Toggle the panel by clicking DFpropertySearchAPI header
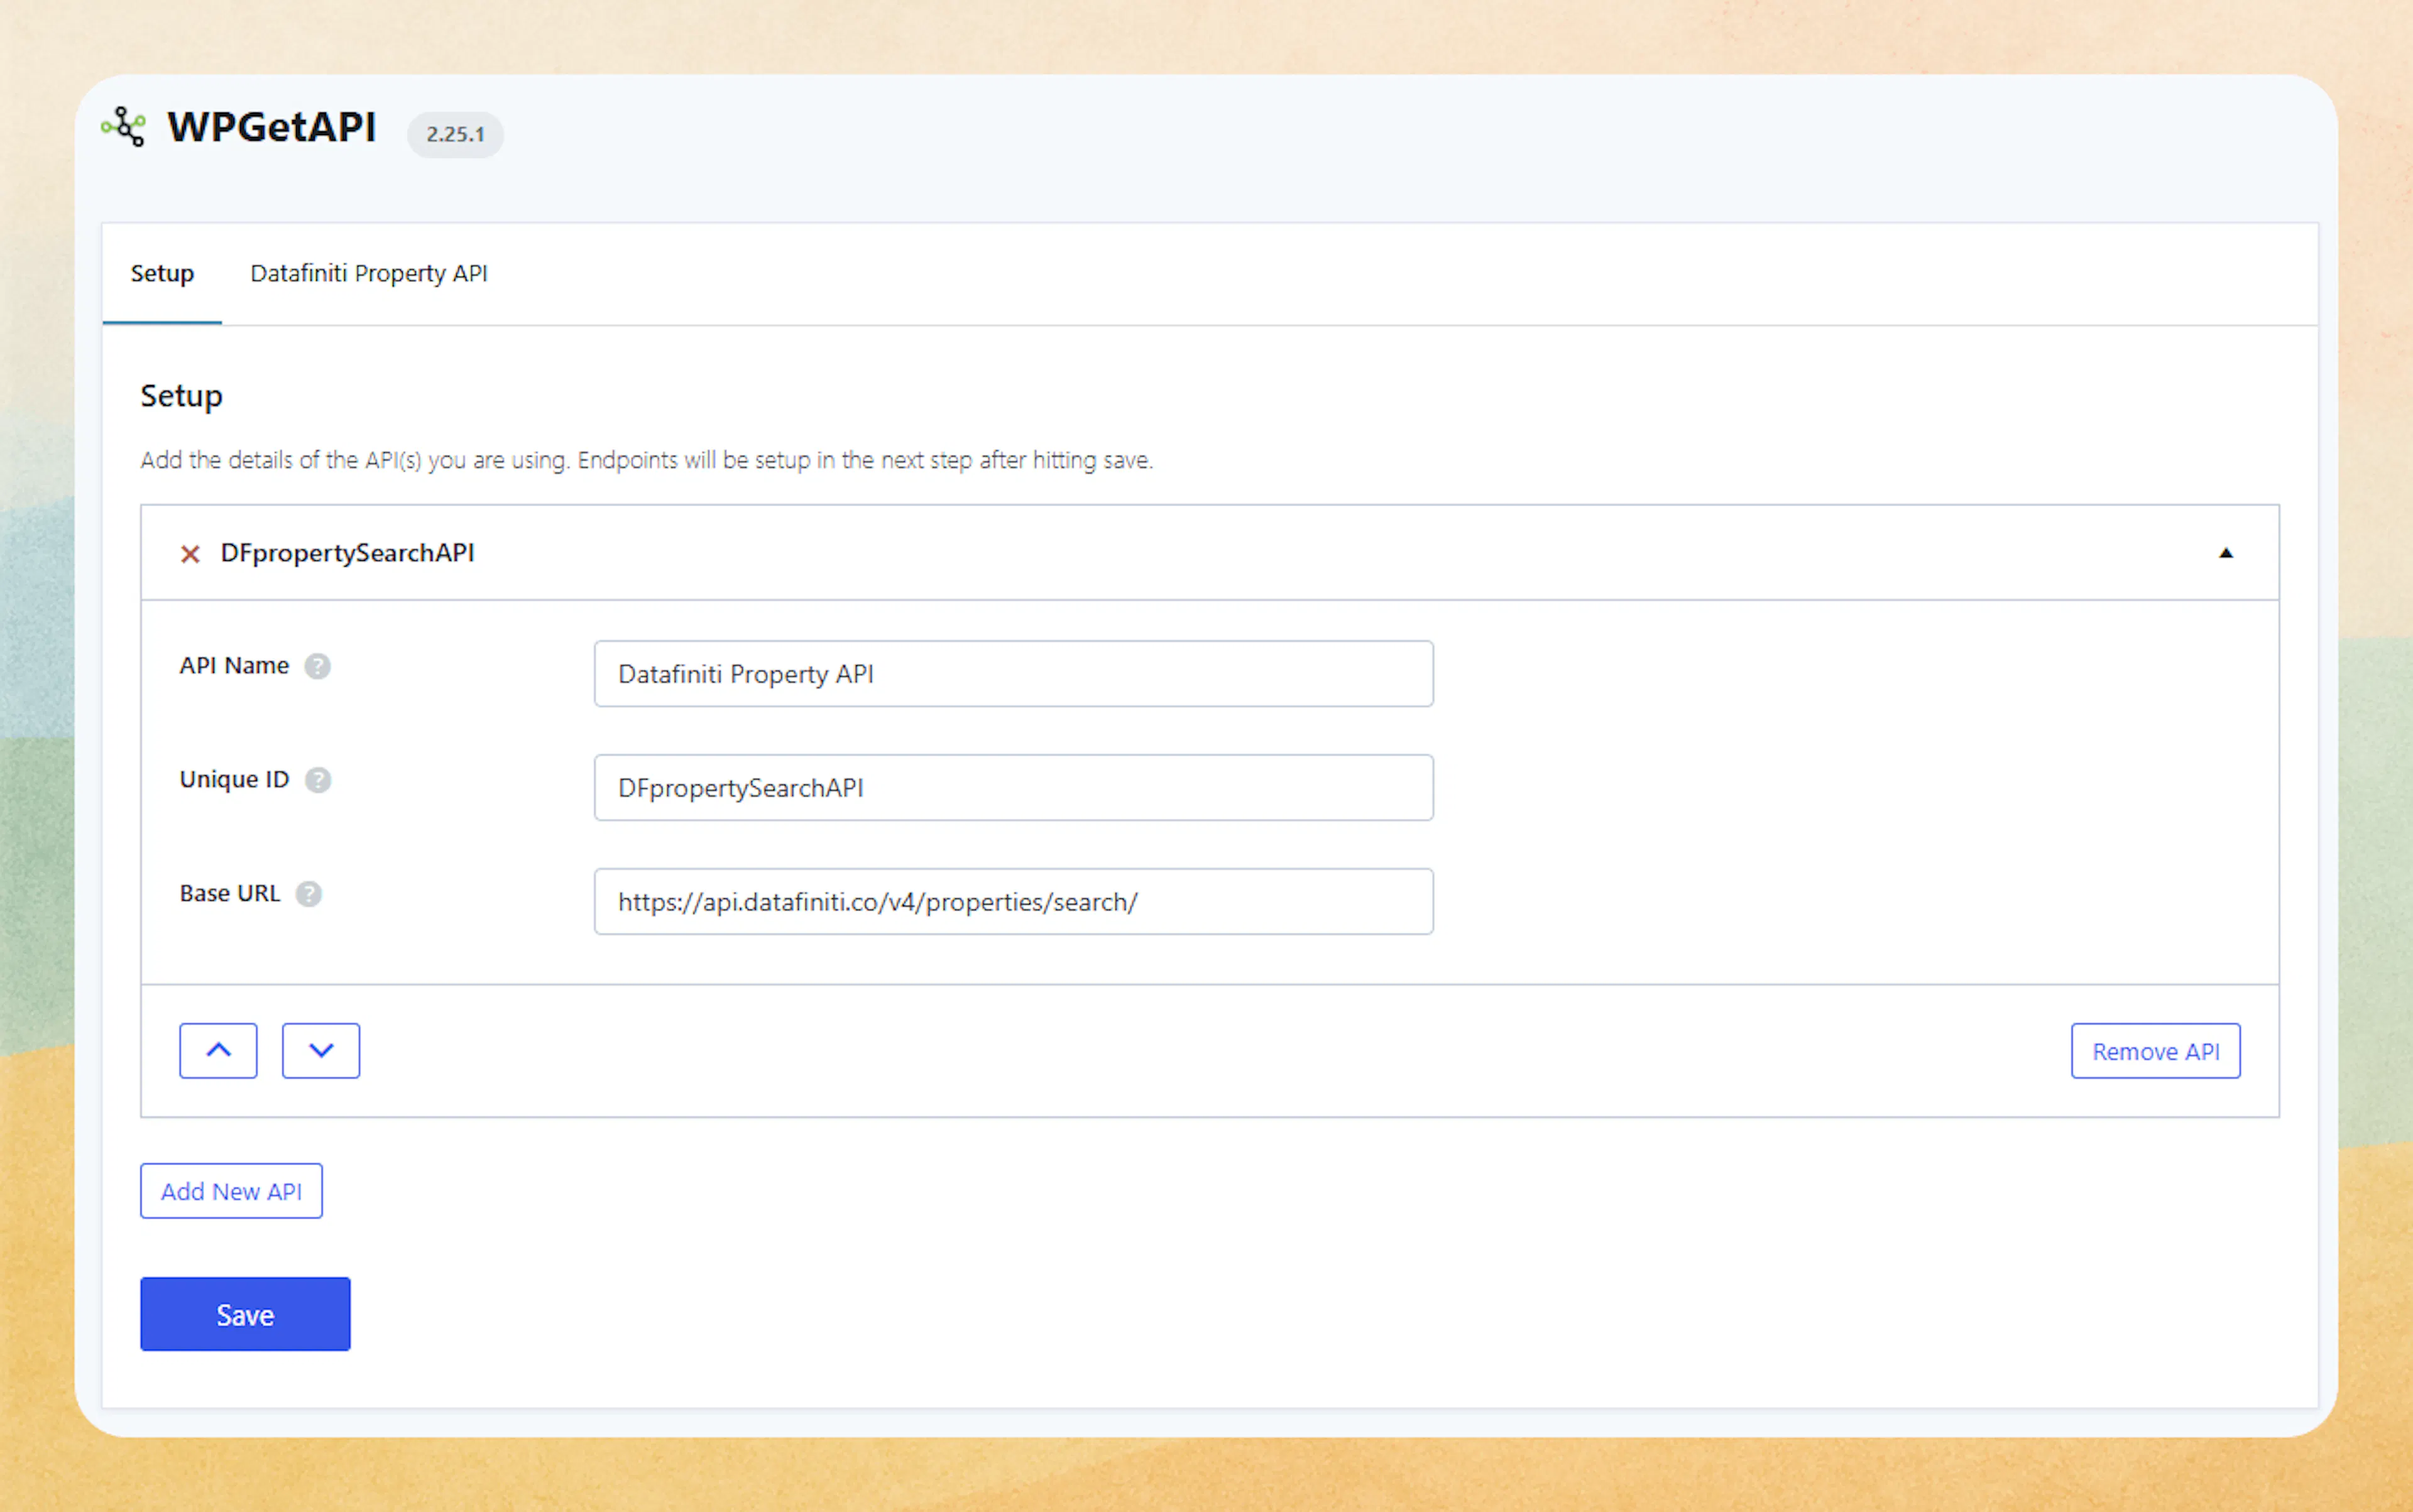The height and width of the screenshot is (1512, 2413). [347, 553]
